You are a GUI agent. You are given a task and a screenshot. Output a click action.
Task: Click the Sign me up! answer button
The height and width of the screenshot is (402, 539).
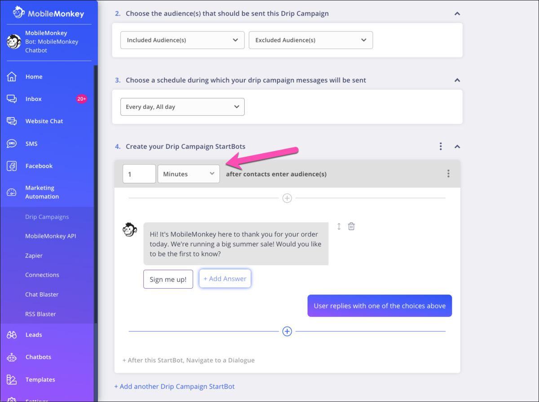tap(168, 279)
